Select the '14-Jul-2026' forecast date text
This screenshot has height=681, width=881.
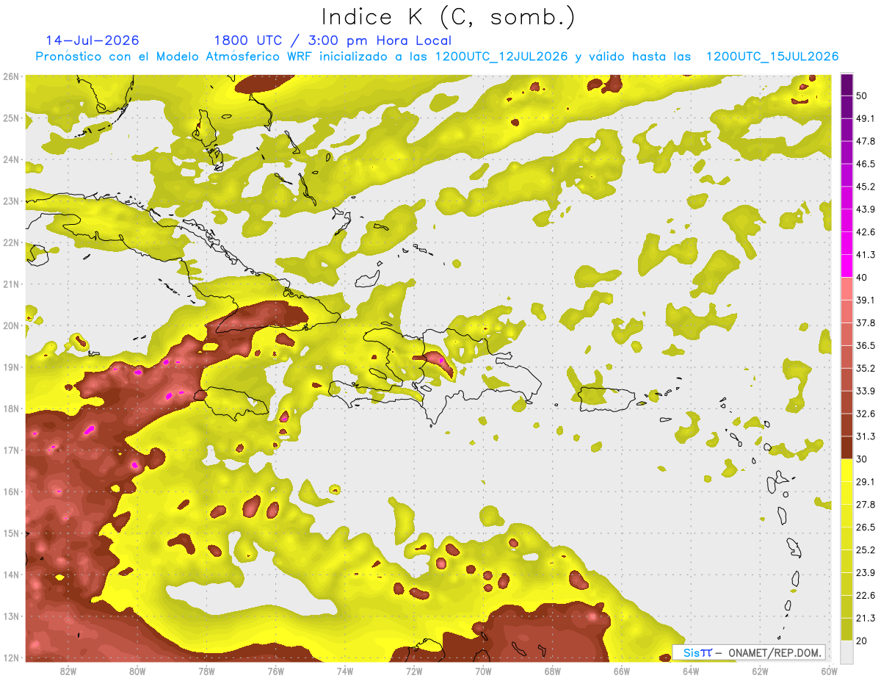[x=93, y=40]
